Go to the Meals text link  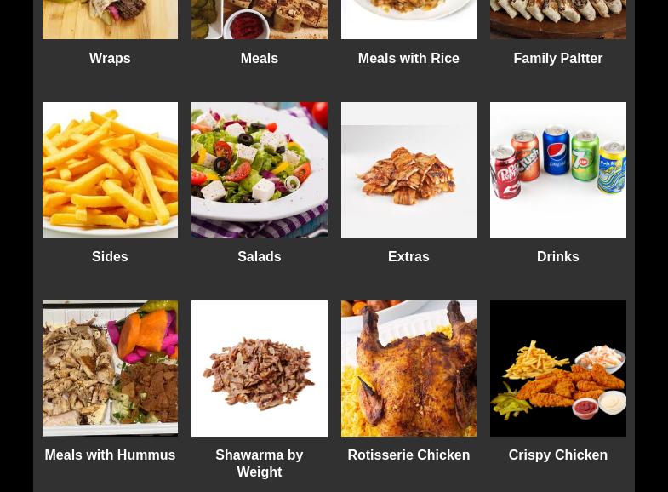(x=260, y=59)
